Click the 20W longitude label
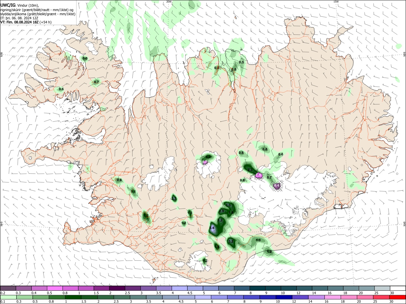Image resolution: width=406 pixels, height=304 pixels. click(169, 2)
